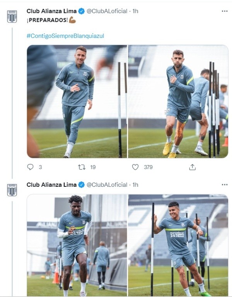
Task: Open share options for first tweet
Action: (x=192, y=167)
